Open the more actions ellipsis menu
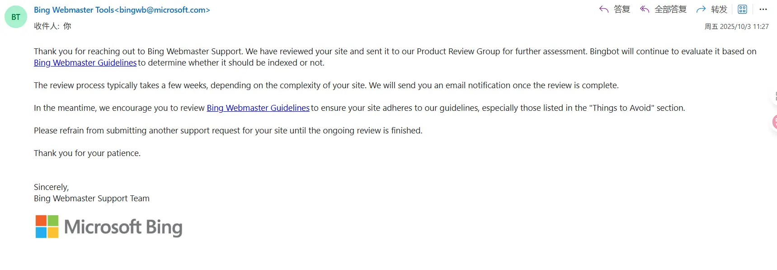Screen dimensions: 777x270 [763, 9]
